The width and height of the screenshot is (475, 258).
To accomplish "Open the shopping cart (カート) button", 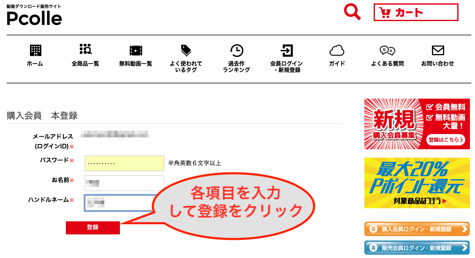I will click(415, 12).
